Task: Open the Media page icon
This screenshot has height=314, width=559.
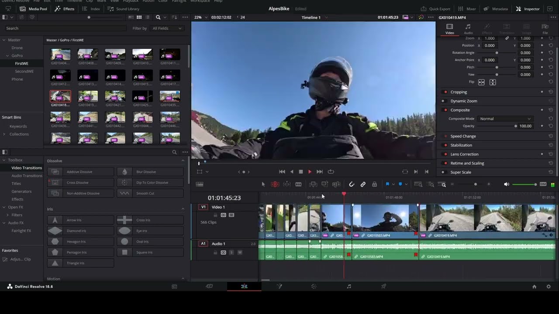Action: click(x=174, y=287)
